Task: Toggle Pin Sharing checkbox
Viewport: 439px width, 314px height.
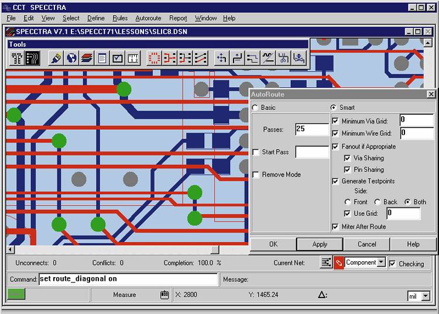Action: (x=347, y=170)
